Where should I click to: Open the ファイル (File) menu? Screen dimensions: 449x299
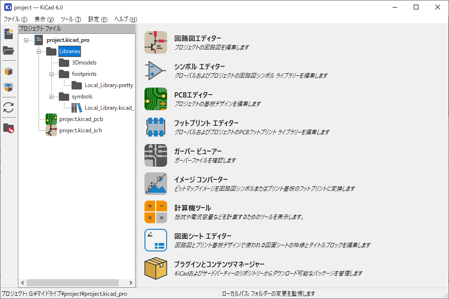coord(16,19)
